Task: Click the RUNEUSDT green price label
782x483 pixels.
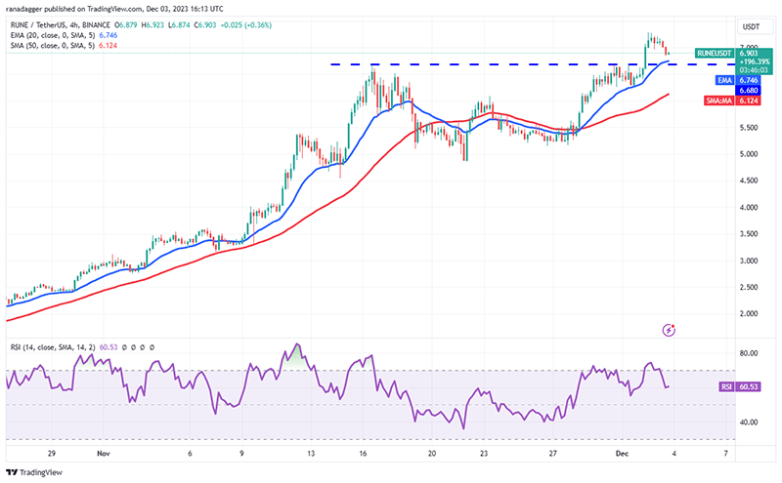Action: click(x=715, y=53)
